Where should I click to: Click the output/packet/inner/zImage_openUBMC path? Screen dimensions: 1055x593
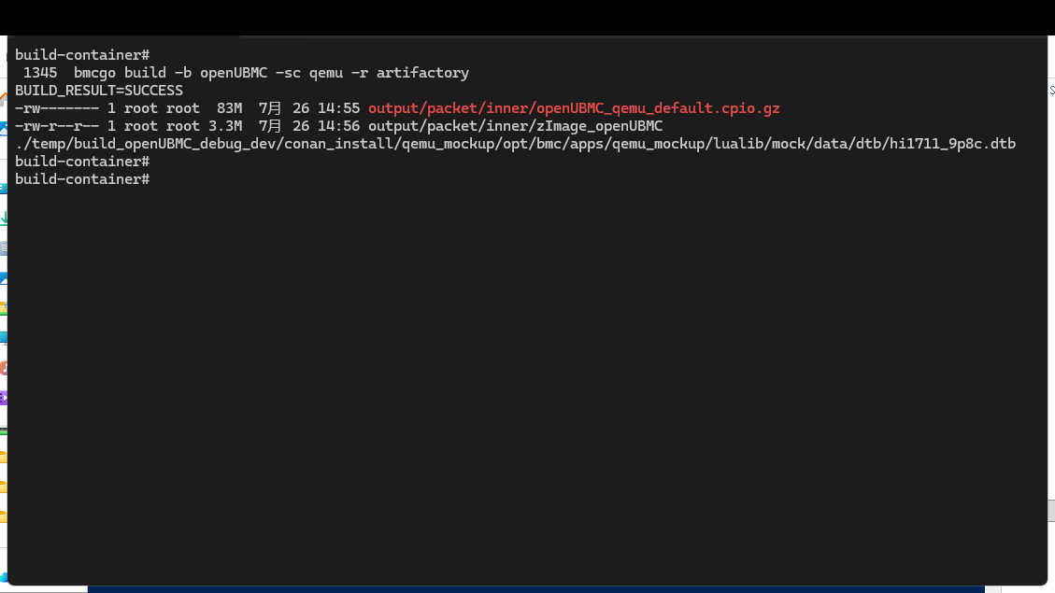coord(516,126)
